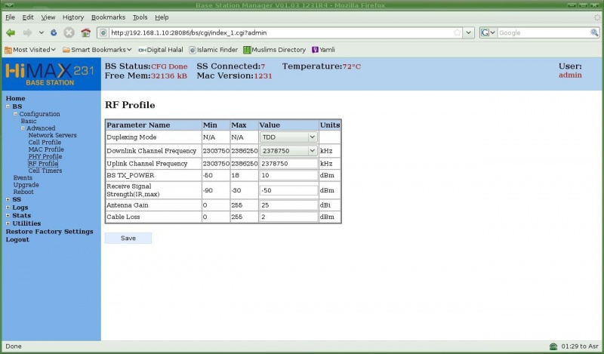The image size is (604, 354).
Task: Open the Downlink Channel Frequency dropdown
Action: [288, 150]
